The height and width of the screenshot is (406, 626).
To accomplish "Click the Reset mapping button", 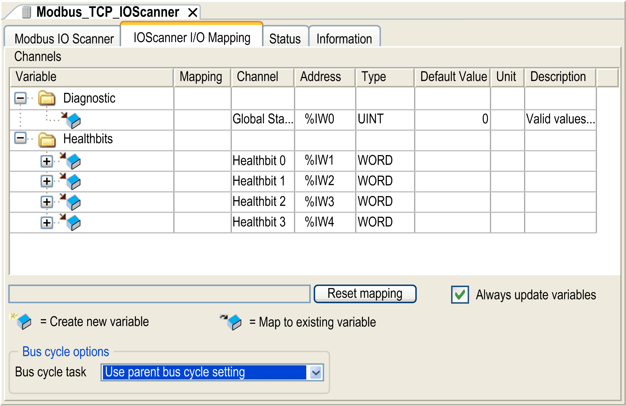I will [x=365, y=294].
